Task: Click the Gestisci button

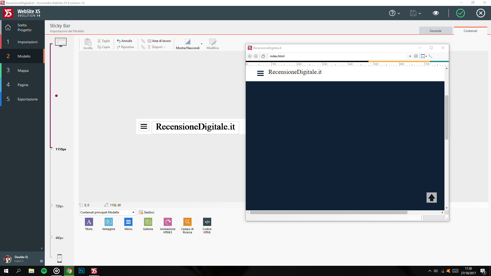Action: (x=147, y=212)
